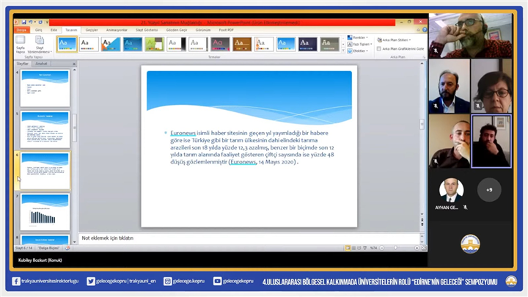
Task: Switch to the Giriş ribbon tab
Action: (x=39, y=30)
